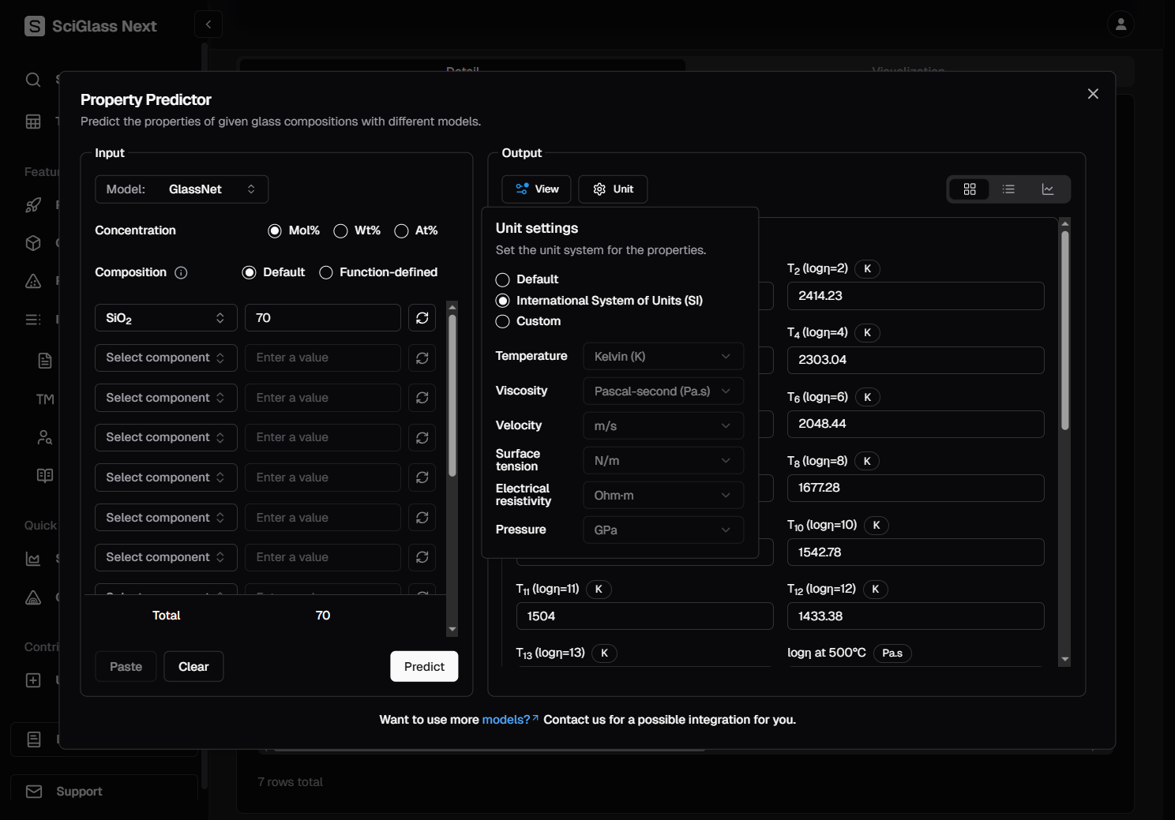Click the Output panel vertical scrollbar
The height and width of the screenshot is (820, 1175).
(x=1064, y=331)
